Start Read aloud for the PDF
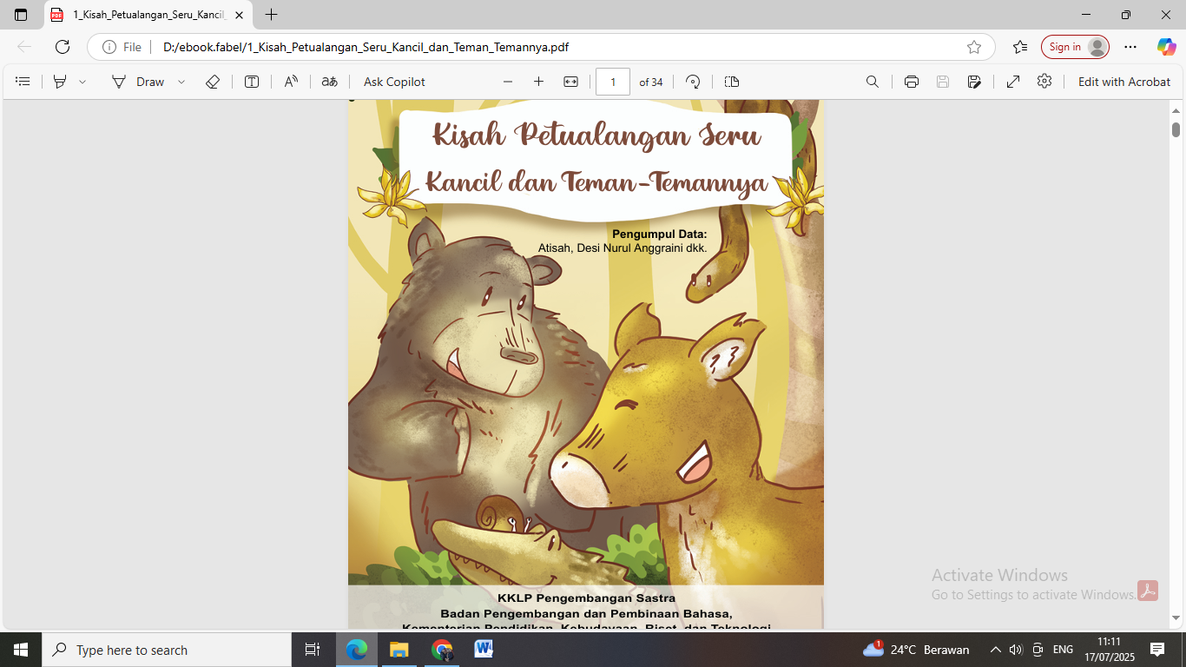1186x667 pixels. point(290,82)
